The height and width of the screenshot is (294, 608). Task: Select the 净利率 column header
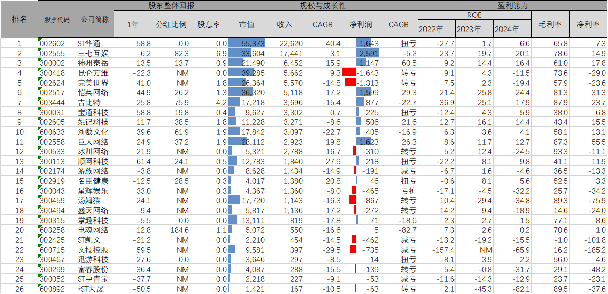(x=588, y=24)
